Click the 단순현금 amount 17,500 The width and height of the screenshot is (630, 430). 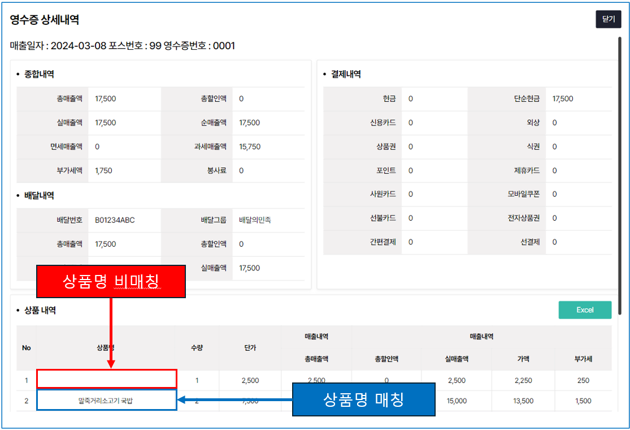pos(562,98)
